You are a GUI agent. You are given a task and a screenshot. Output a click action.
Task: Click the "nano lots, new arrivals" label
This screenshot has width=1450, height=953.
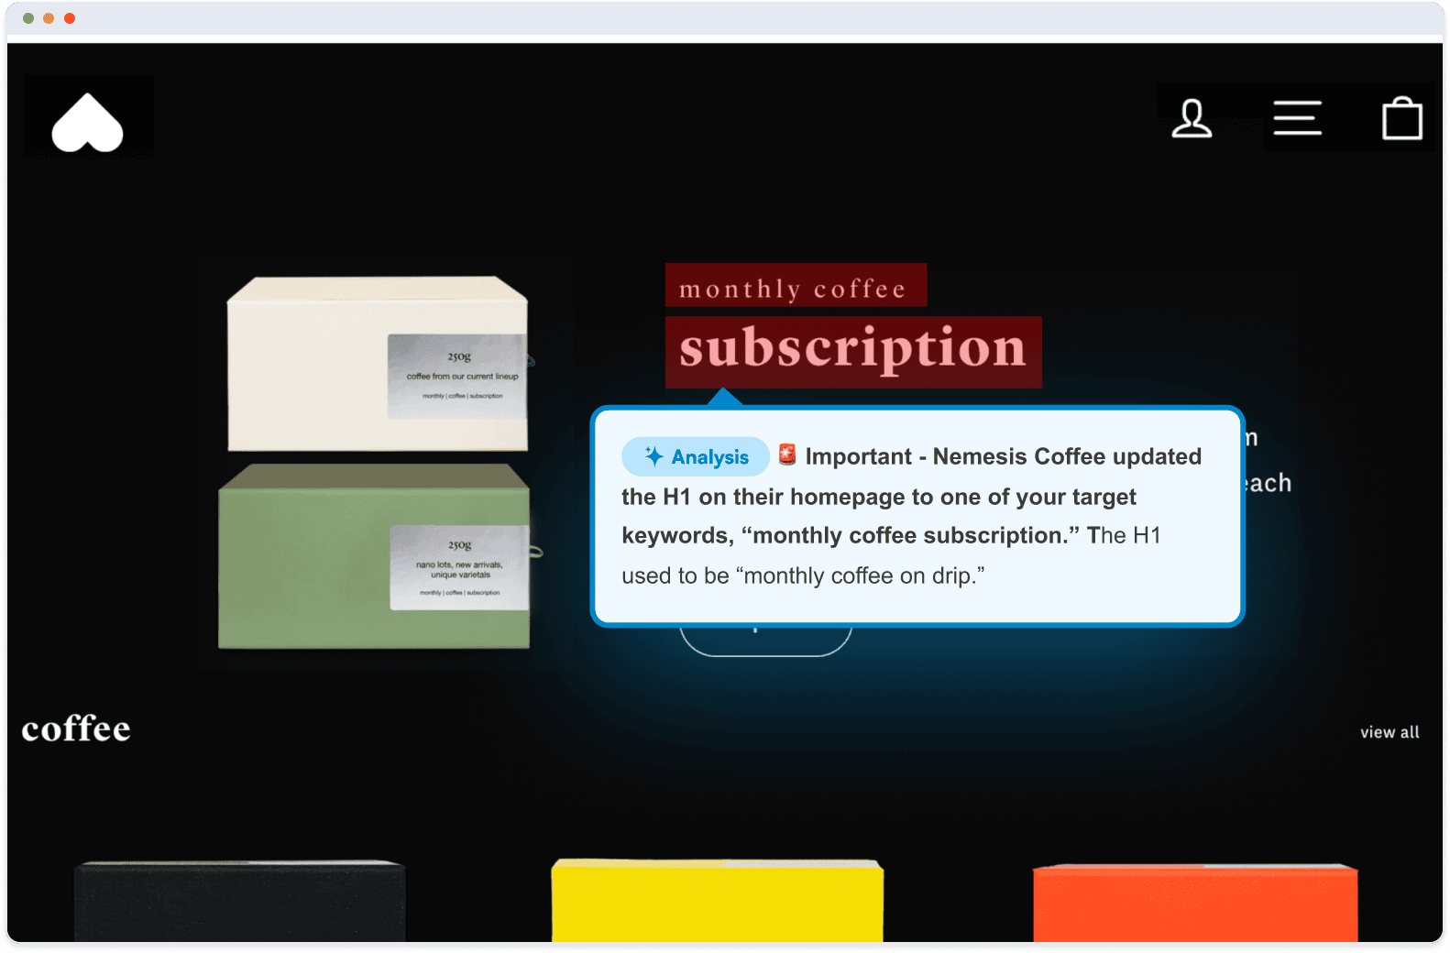point(459,570)
